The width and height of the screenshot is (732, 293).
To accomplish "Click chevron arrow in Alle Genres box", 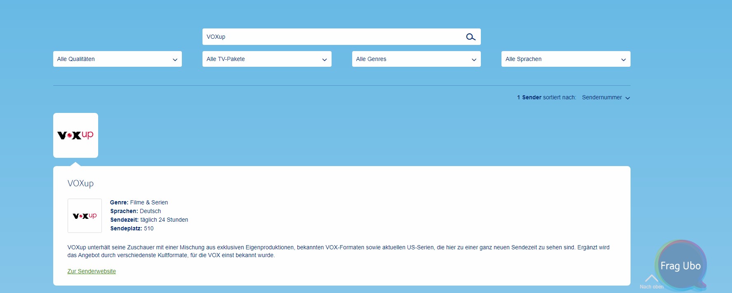I will (x=474, y=60).
